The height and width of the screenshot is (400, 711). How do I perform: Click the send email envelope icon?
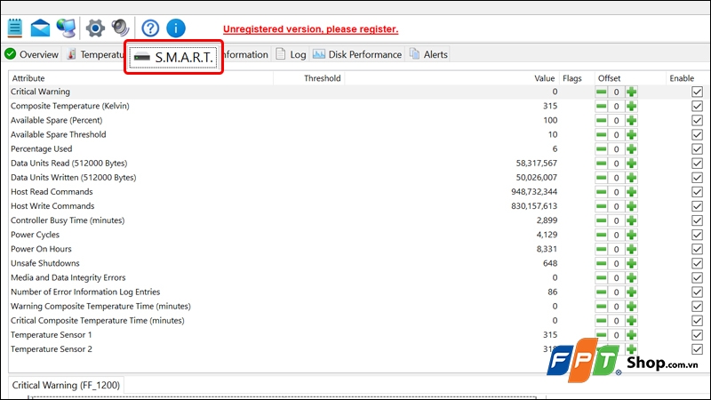[40, 28]
